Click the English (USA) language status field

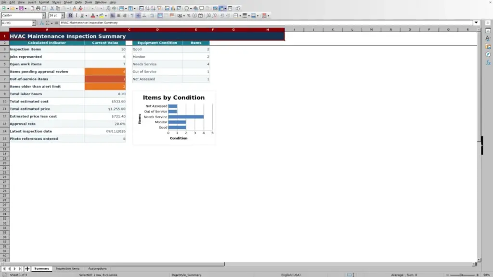click(x=291, y=275)
